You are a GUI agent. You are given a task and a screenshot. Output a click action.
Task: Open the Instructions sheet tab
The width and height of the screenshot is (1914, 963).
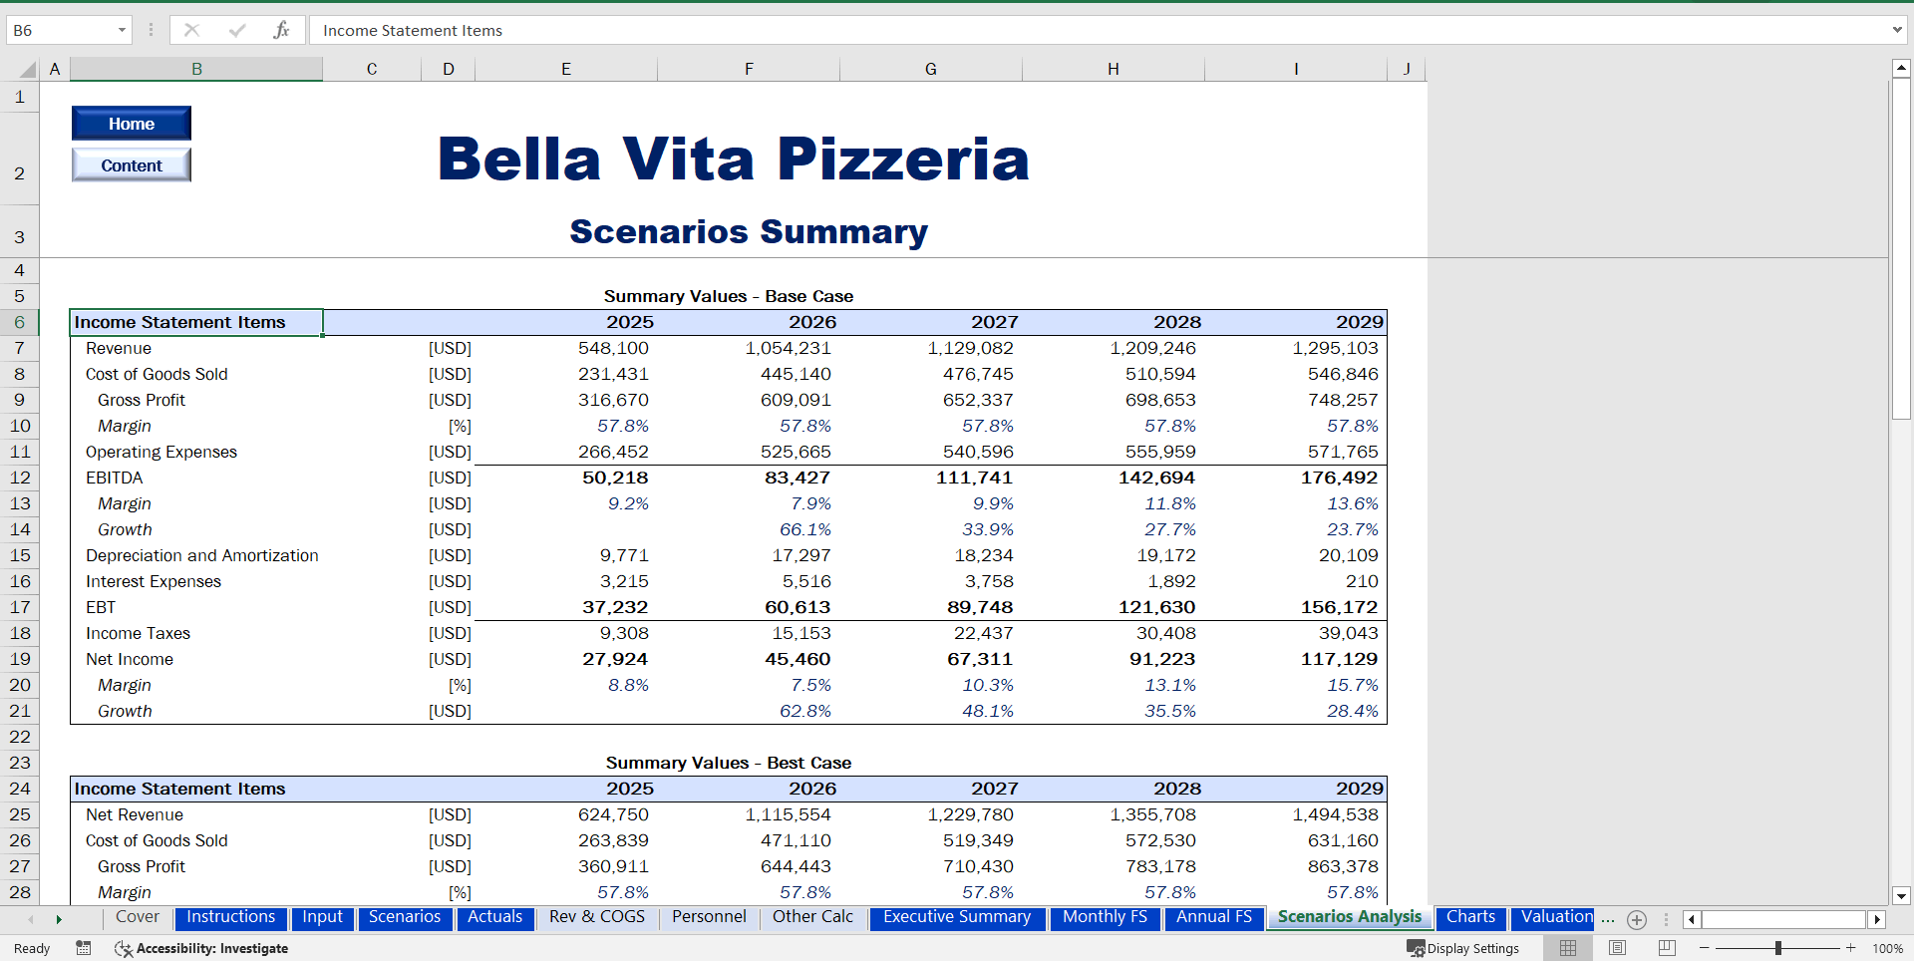point(231,917)
